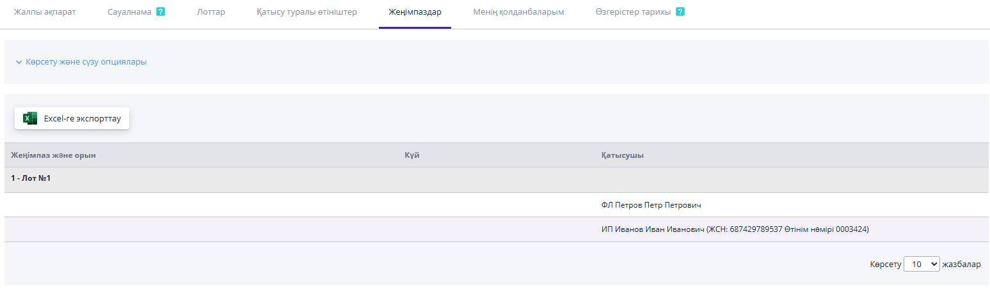Click participant ФЛ Петров Петр Петрович

[x=651, y=205]
